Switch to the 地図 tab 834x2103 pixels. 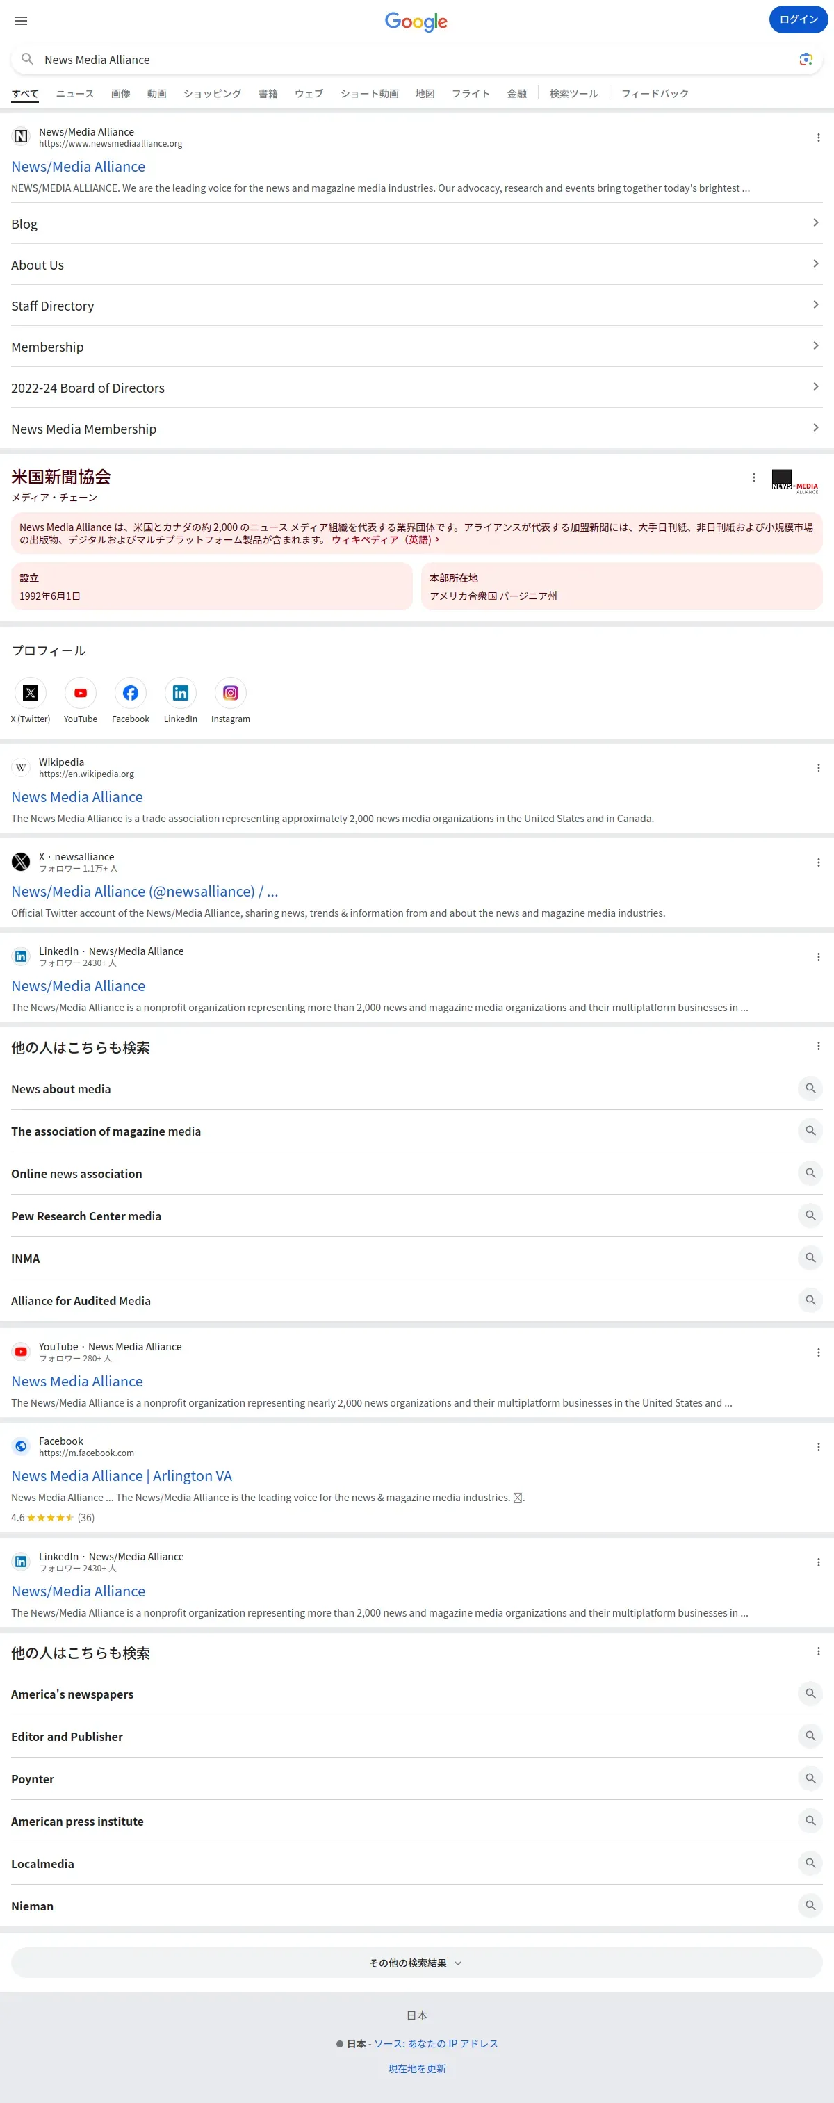pyautogui.click(x=425, y=94)
